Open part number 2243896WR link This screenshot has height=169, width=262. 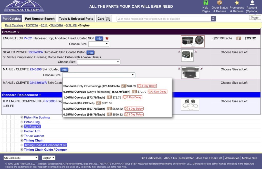tap(38, 83)
